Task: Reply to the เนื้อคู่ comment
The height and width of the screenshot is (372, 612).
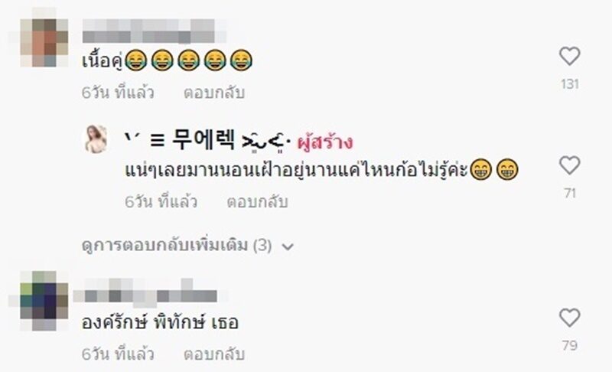Action: [214, 93]
